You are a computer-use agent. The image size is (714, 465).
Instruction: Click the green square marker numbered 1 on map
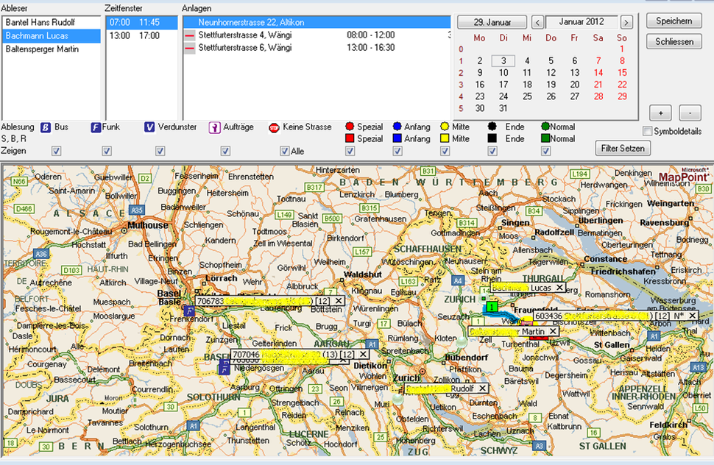coord(492,307)
